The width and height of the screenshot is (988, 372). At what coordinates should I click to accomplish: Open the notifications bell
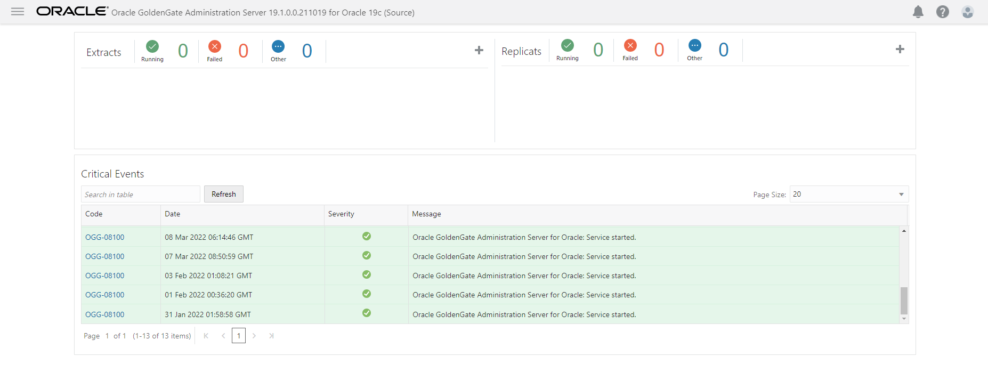tap(918, 12)
